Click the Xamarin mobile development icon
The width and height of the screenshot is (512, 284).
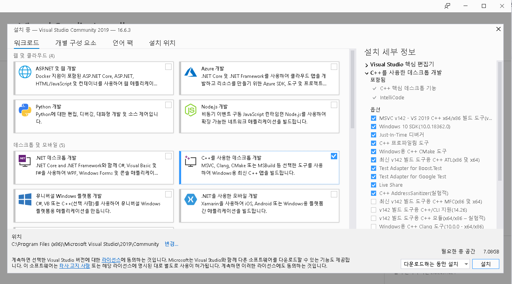tap(191, 199)
